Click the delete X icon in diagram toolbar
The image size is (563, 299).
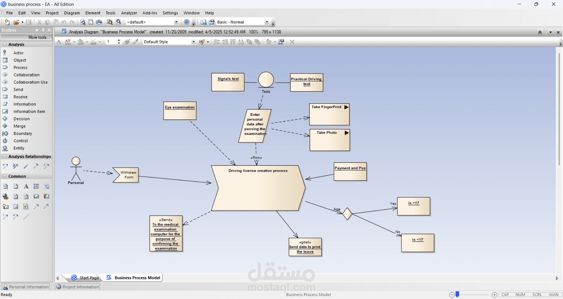click(x=292, y=42)
